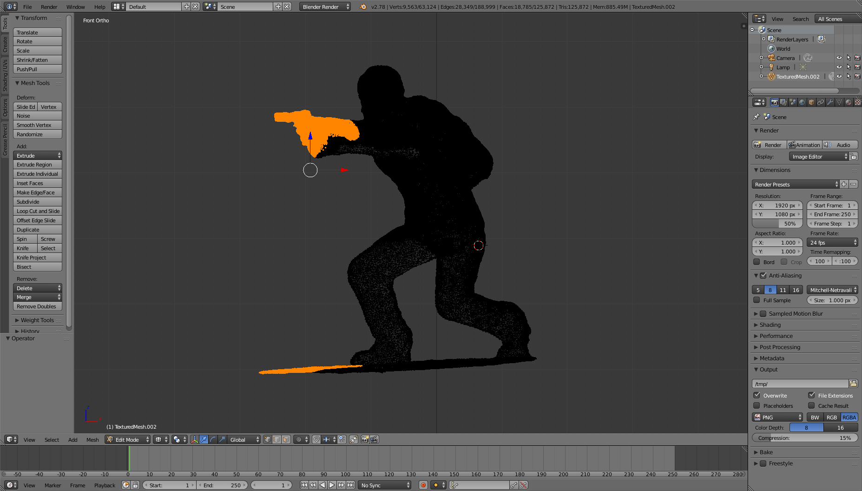Disable the Anti-Aliasing checkbox
Screen dimensions: 862x491
tap(763, 276)
